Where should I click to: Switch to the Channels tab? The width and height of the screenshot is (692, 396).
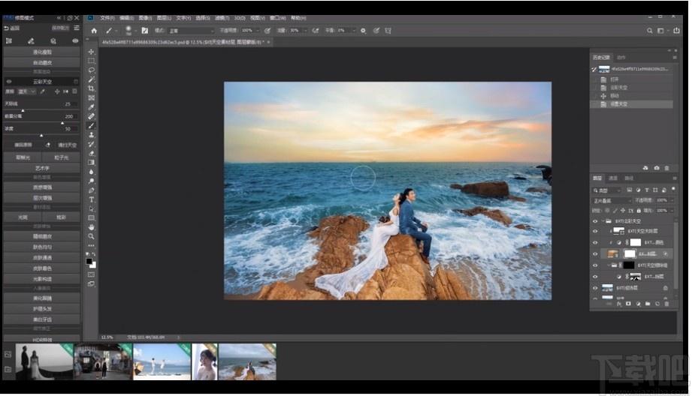tap(613, 178)
